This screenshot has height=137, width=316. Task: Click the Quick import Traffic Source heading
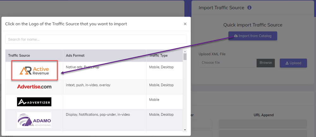tap(253, 25)
